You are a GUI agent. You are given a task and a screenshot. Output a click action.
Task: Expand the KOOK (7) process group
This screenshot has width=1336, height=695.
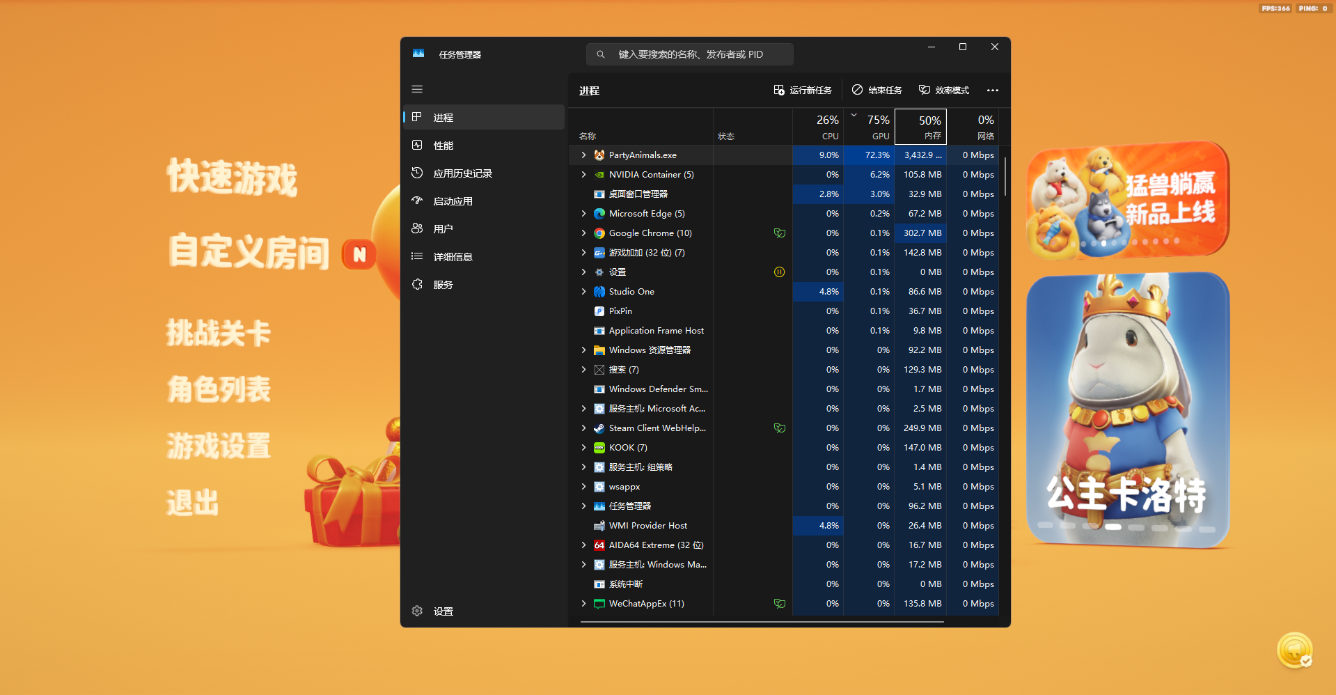(583, 448)
